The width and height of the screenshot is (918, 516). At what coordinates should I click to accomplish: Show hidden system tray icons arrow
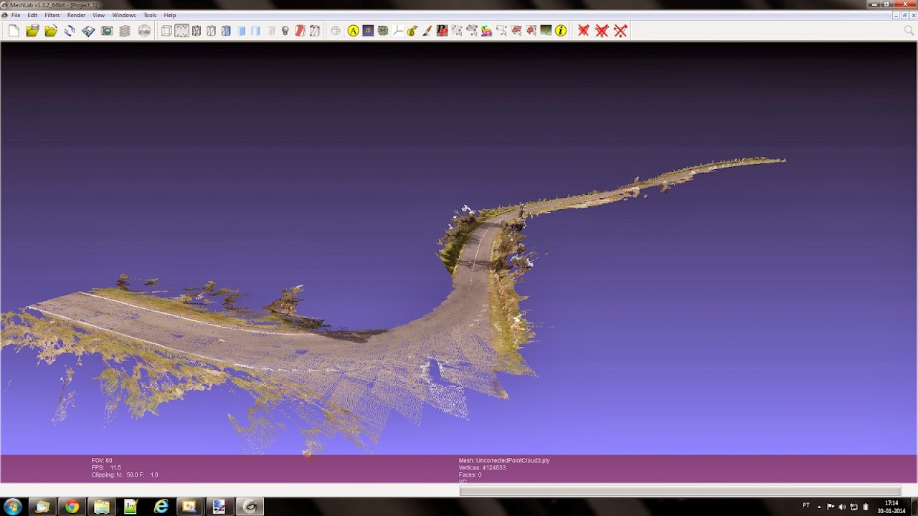pyautogui.click(x=819, y=507)
